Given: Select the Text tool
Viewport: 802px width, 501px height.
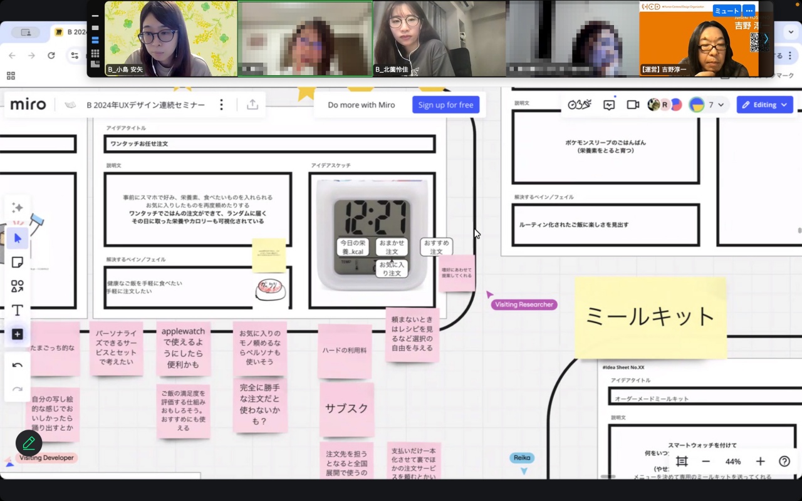Looking at the screenshot, I should click(x=18, y=310).
